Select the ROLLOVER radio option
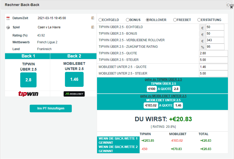The image size is (234, 159). 147,20
